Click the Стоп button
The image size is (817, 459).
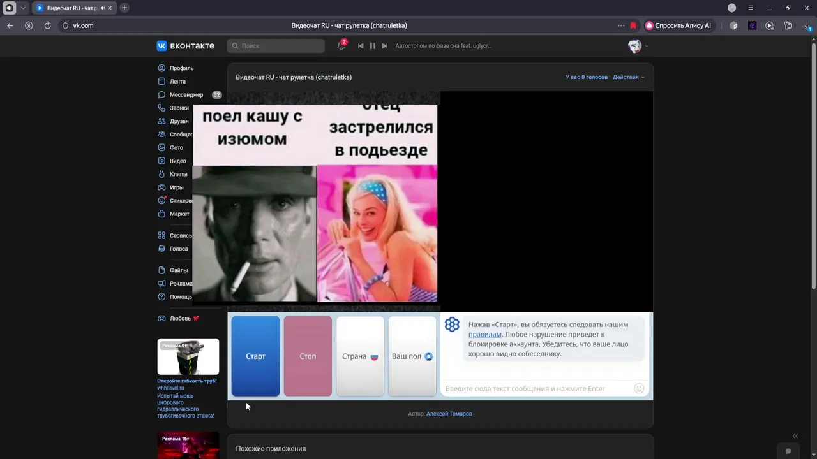(x=308, y=356)
